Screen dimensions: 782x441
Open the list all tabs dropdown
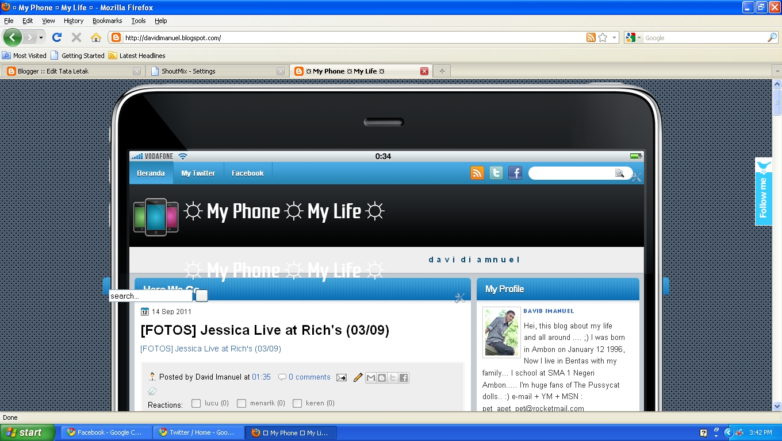(x=777, y=71)
